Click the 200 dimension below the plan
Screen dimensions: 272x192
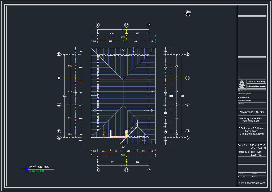[x=104, y=151]
